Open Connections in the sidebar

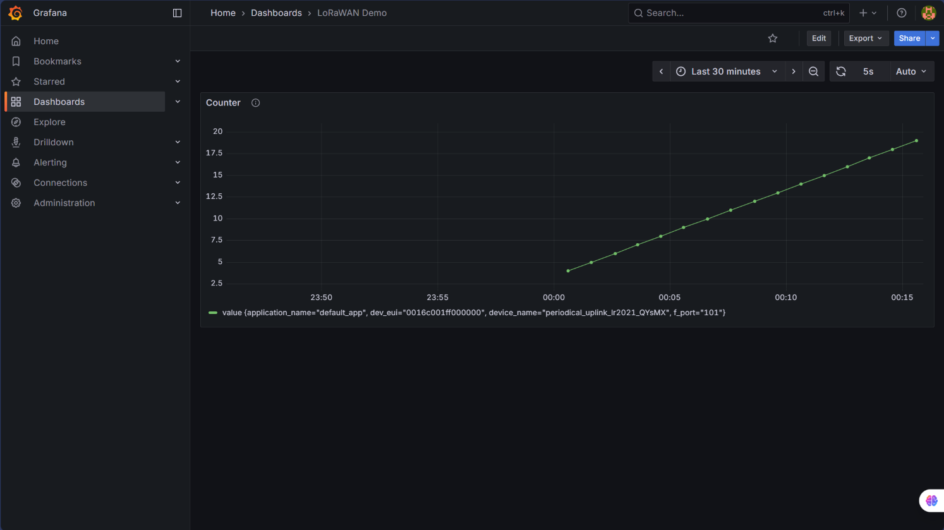tap(60, 183)
